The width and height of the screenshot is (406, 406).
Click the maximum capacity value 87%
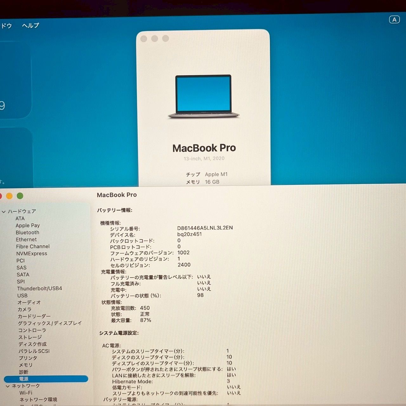pos(146,320)
